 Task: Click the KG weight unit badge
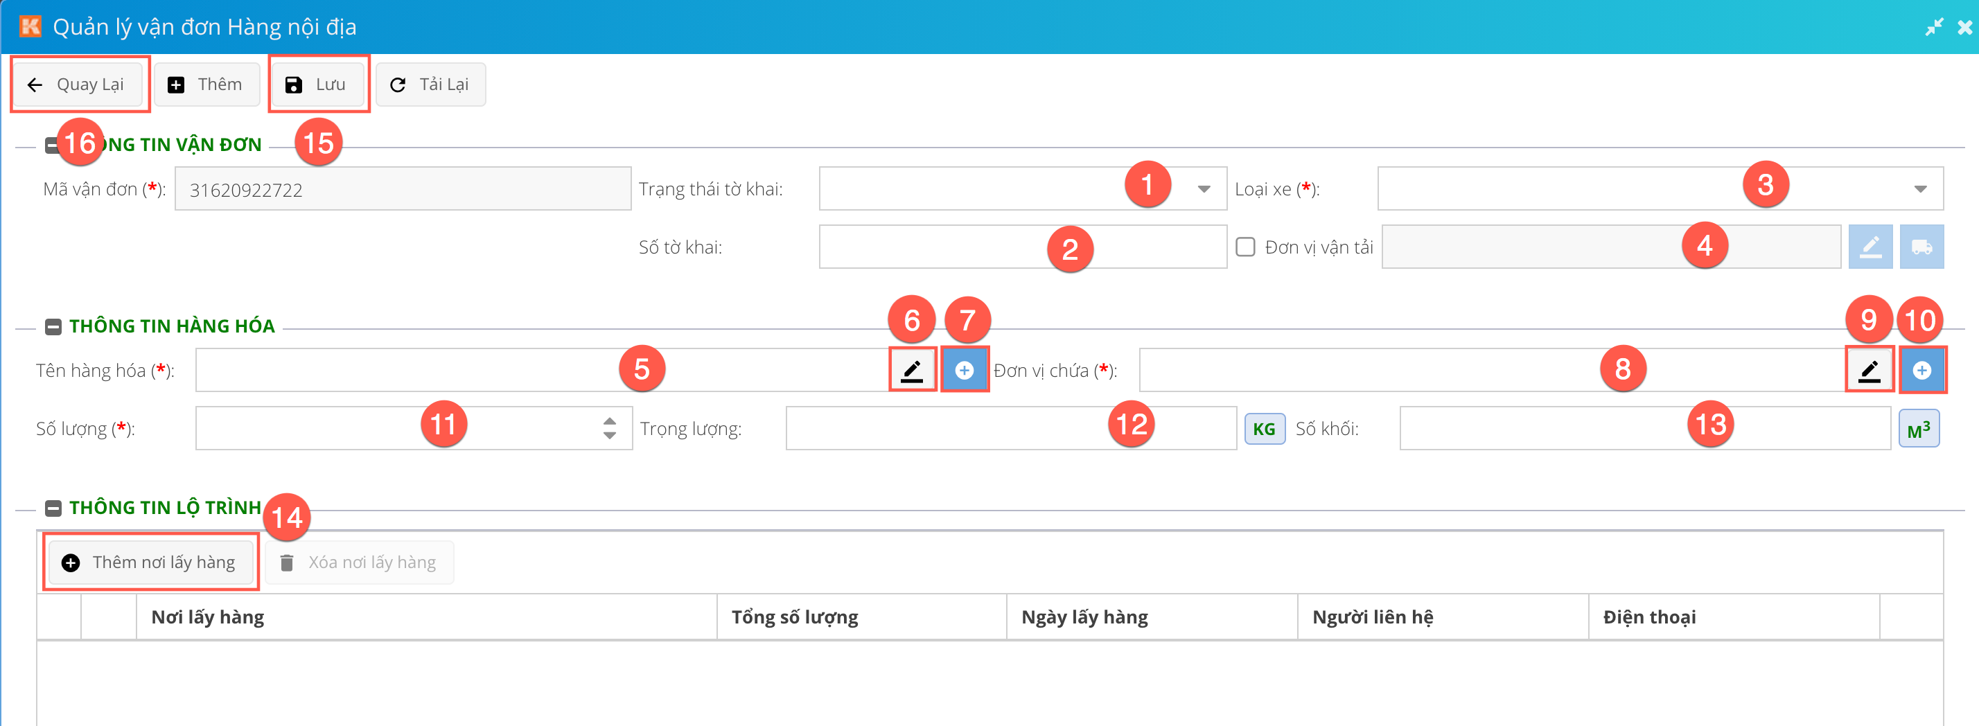1264,429
